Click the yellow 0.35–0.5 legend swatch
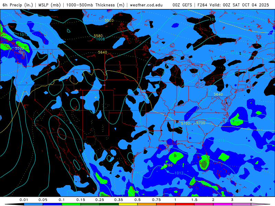Screen dimensions: 275x206 point(128,204)
